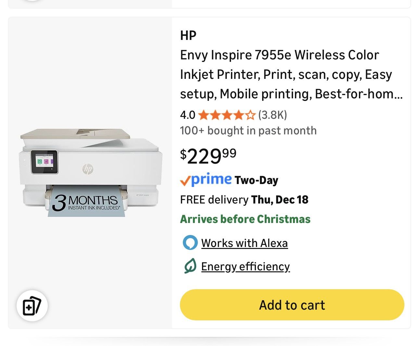Click the fourth orange star in the rating
The width and height of the screenshot is (419, 346).
[x=239, y=115]
